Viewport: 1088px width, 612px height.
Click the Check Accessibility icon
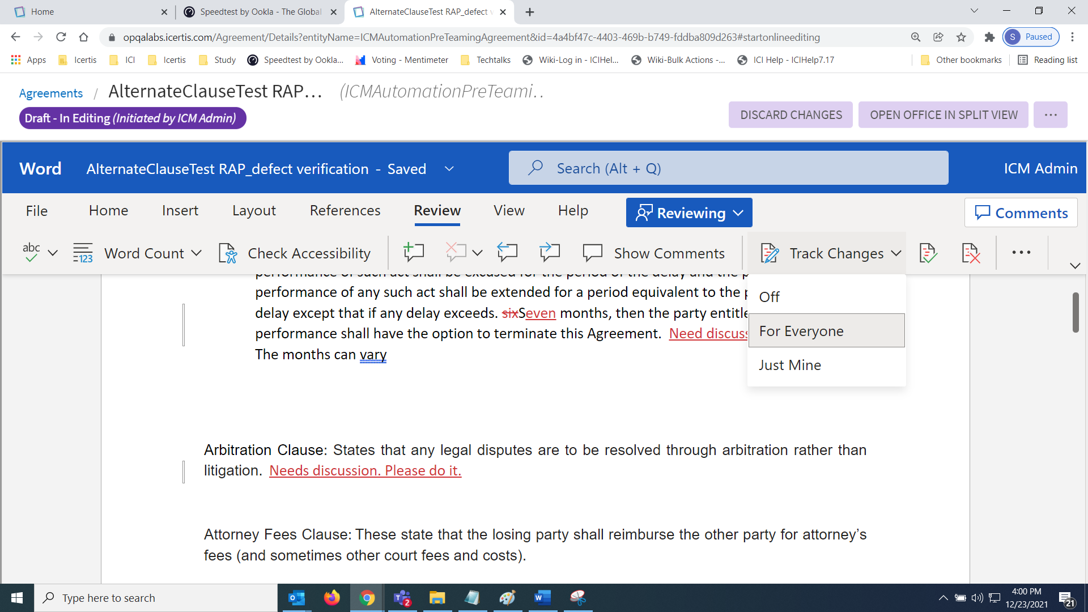click(x=228, y=253)
